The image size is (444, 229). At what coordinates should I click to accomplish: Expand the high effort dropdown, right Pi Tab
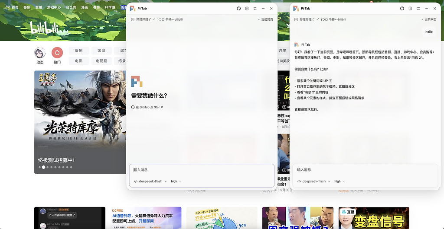[339, 181]
